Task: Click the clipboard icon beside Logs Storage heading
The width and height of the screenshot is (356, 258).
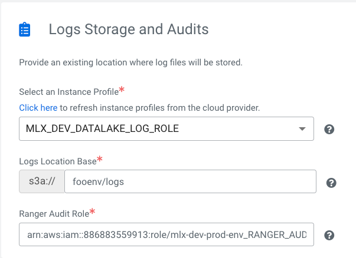Action: click(x=24, y=29)
